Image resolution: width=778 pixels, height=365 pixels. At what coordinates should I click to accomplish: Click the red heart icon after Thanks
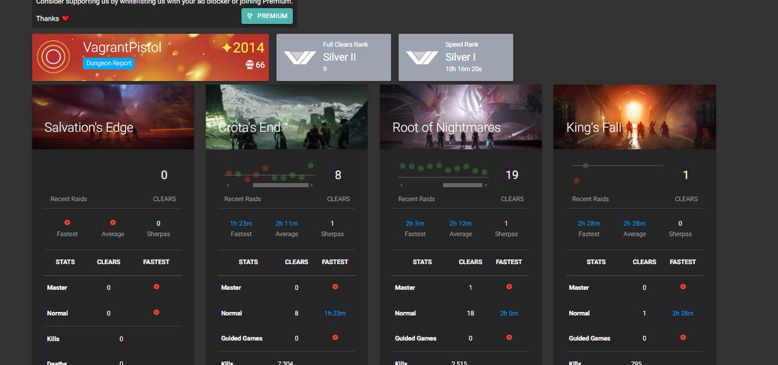click(x=65, y=19)
